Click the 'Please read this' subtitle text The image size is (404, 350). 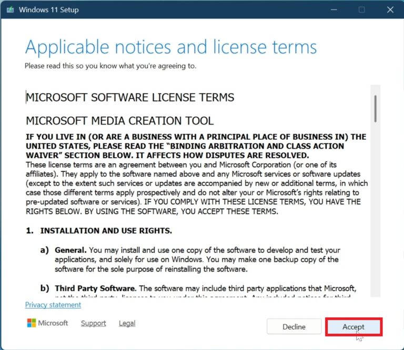point(110,66)
